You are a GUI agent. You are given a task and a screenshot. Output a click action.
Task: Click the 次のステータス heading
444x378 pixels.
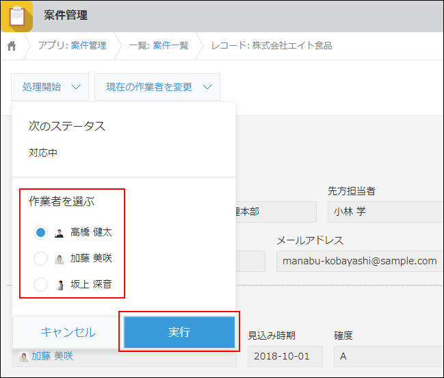(67, 126)
